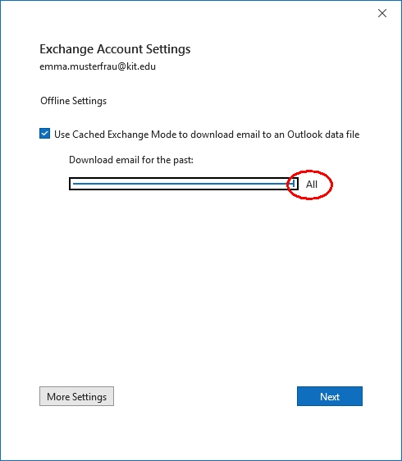Click the 'Download email for the past:' label
The width and height of the screenshot is (402, 461).
coord(131,160)
